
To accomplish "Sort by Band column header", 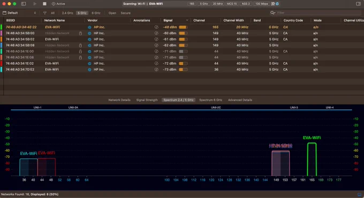I will pos(257,20).
